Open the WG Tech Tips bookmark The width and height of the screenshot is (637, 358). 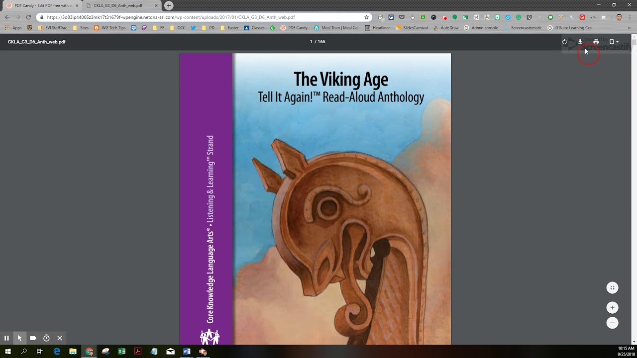click(x=110, y=28)
